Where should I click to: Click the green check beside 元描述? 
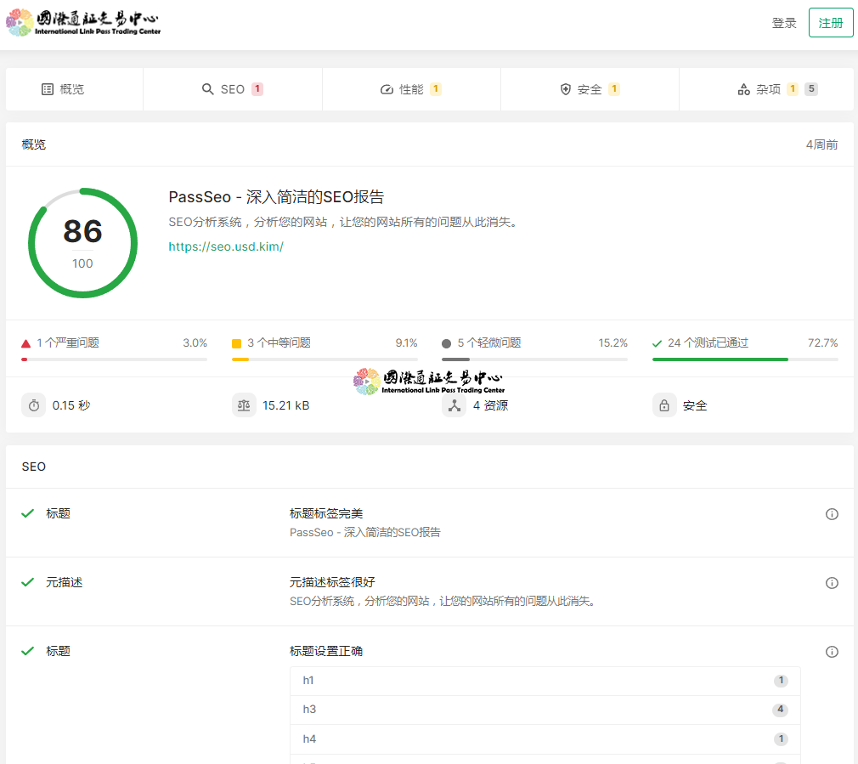click(x=27, y=582)
